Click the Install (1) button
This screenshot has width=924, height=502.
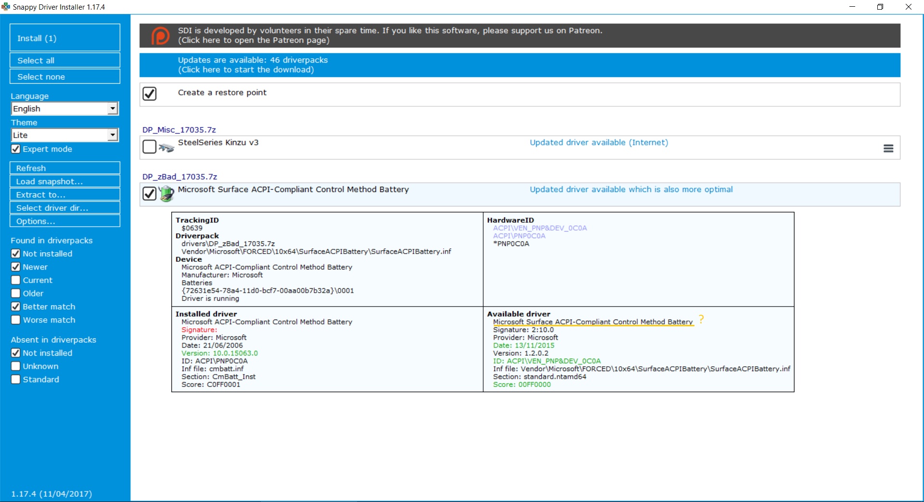coord(65,38)
